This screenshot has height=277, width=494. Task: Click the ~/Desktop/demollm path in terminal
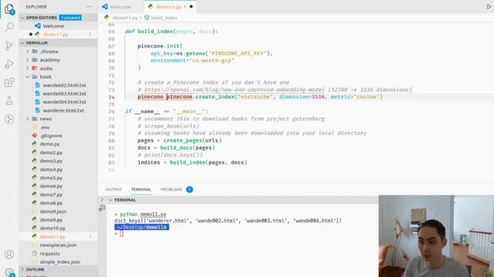[142, 227]
